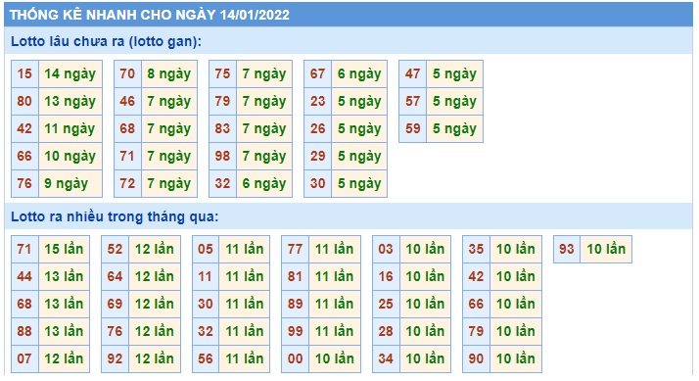Select number 71 with 7 ngày
699x381 pixels.
tap(127, 156)
